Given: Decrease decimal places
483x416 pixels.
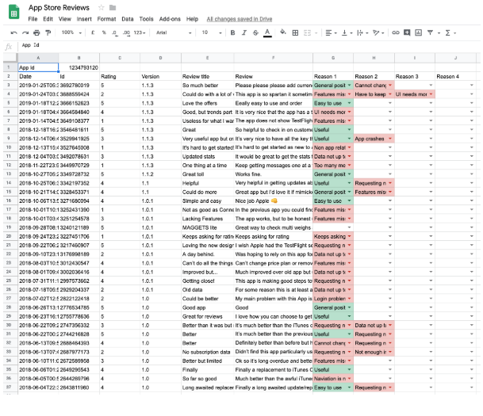Looking at the screenshot, I should [x=114, y=32].
